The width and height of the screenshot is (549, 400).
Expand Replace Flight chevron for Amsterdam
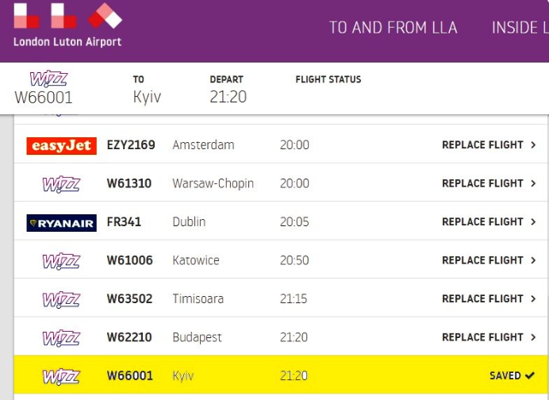click(x=533, y=145)
